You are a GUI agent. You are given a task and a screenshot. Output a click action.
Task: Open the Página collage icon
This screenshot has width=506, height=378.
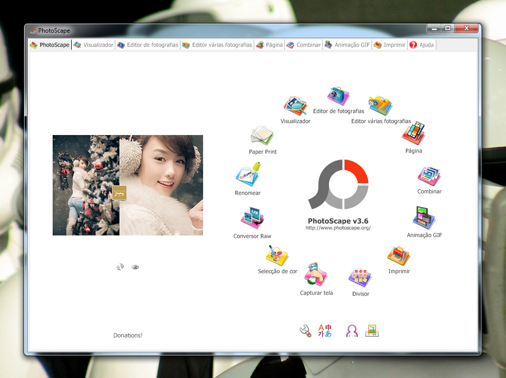(x=413, y=133)
